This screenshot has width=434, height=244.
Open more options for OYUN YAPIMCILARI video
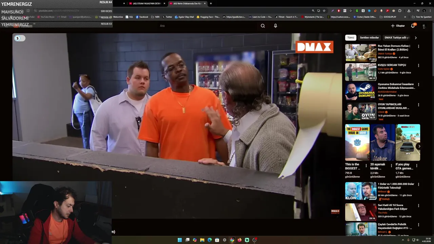pyautogui.click(x=418, y=105)
